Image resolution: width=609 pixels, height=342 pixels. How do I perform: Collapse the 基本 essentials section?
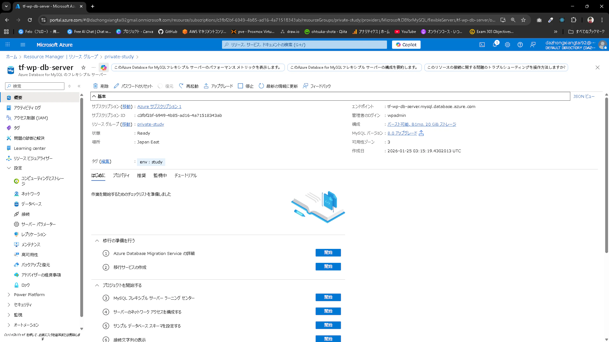click(94, 96)
